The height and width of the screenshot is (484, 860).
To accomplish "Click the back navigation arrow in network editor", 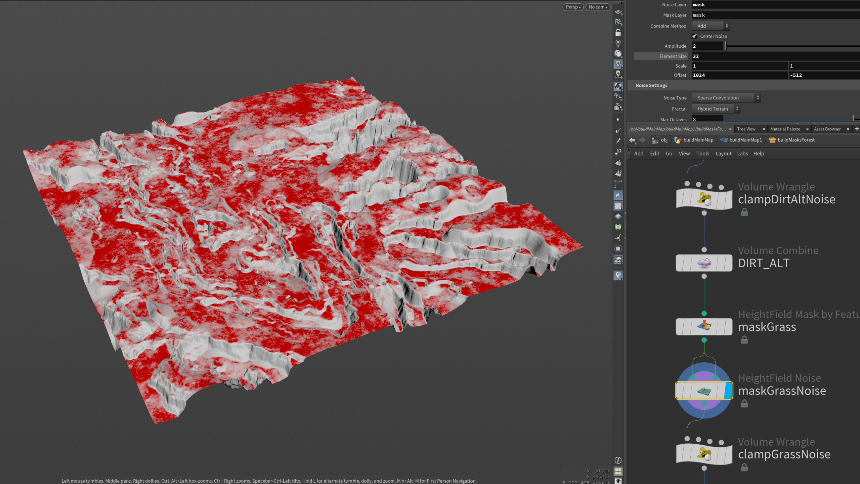I will 632,140.
